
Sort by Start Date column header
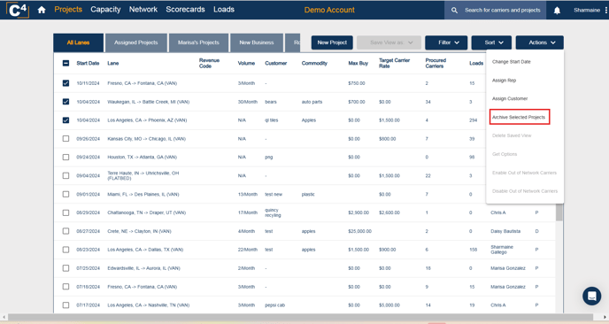tap(88, 63)
